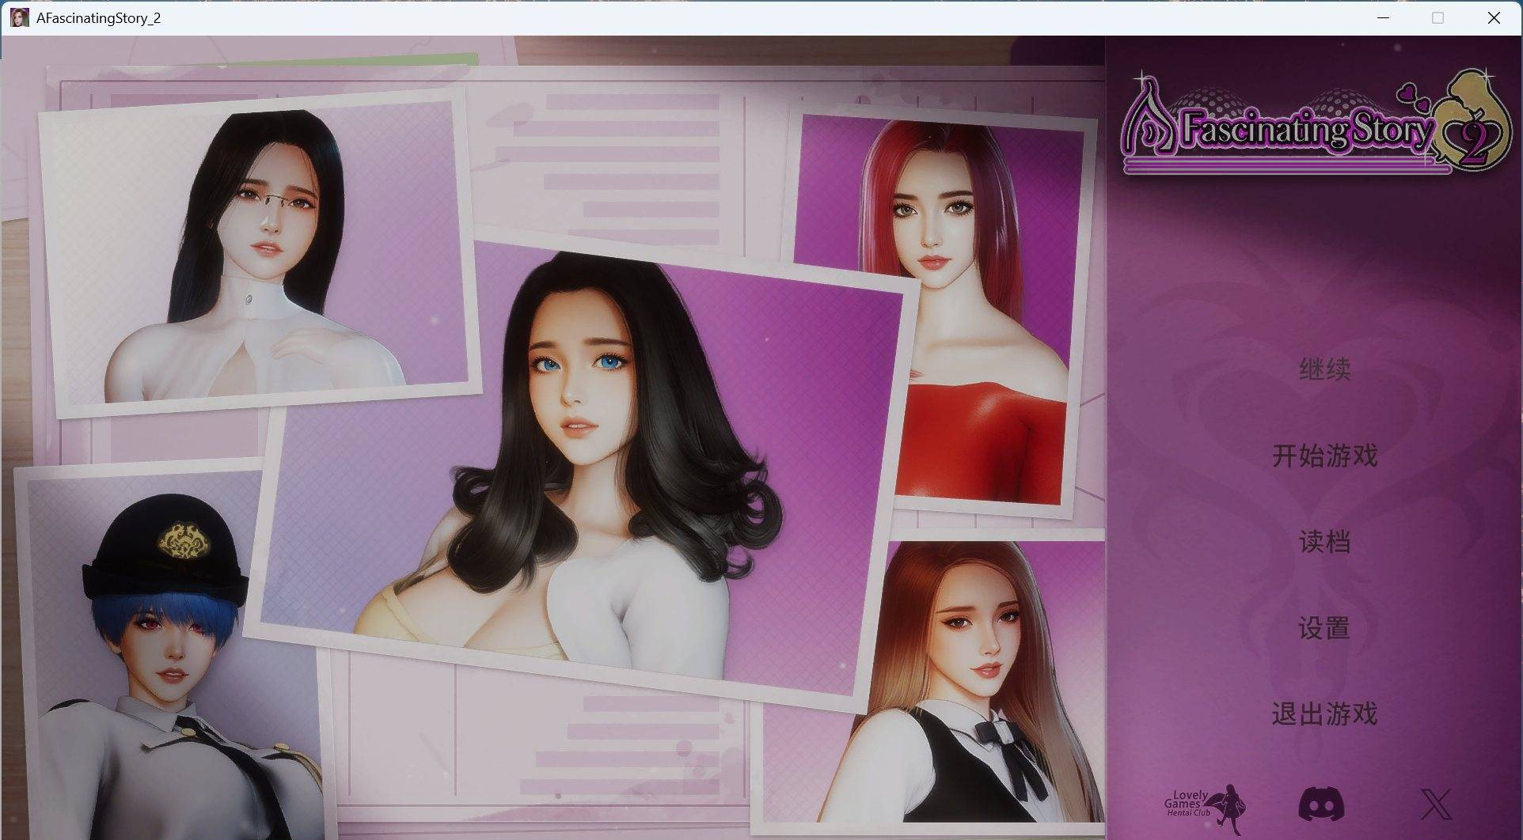Click 继续 to continue the game
1523x840 pixels.
1324,369
